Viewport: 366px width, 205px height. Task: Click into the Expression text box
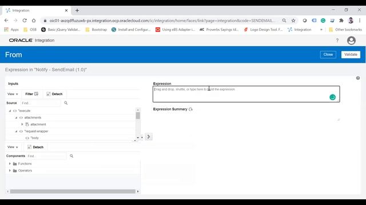pos(246,94)
